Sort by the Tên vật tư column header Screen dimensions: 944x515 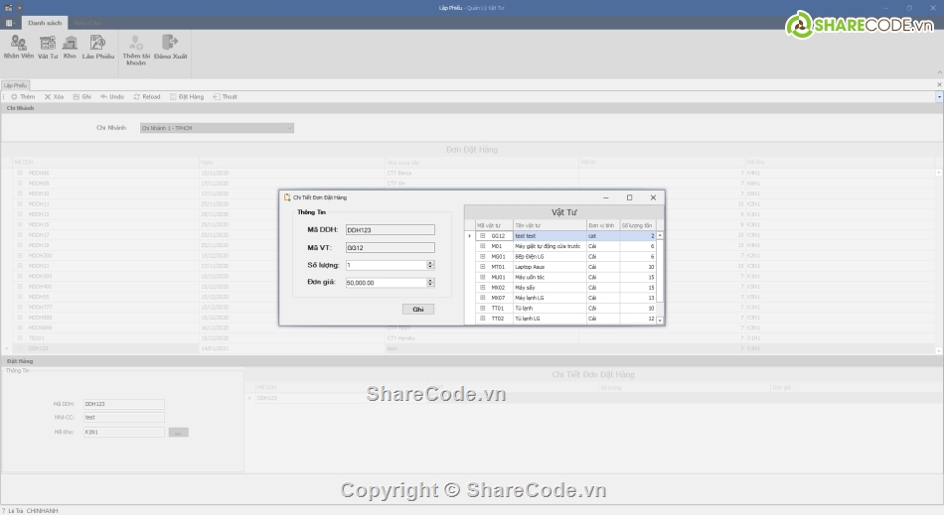pos(550,225)
